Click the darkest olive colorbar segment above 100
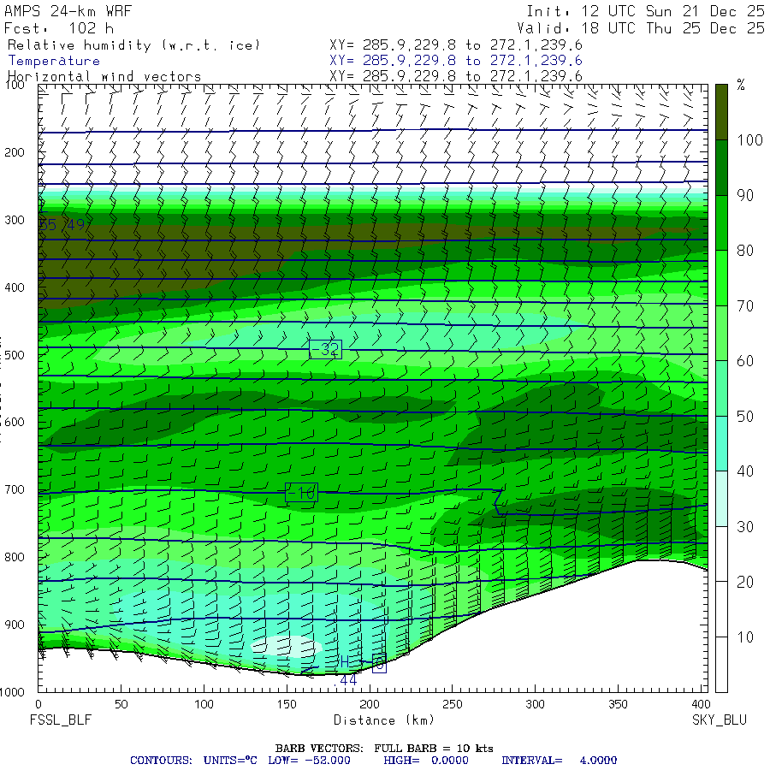The image size is (770, 770). [721, 111]
